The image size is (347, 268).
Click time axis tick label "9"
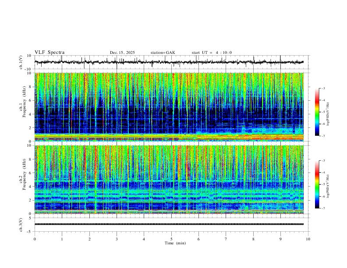(280, 239)
